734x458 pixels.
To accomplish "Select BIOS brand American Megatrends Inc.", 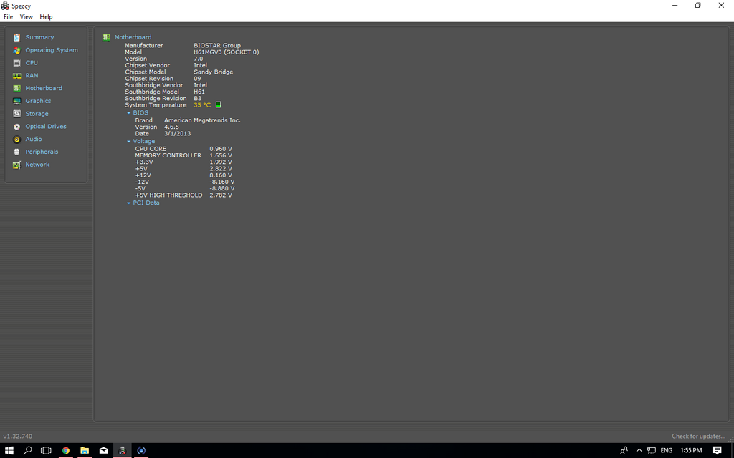I will (202, 120).
